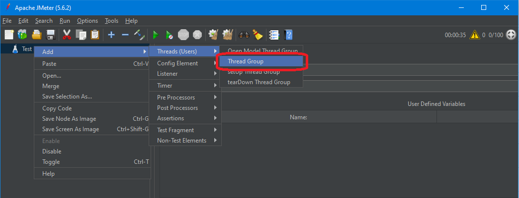Viewport: 519px width, 198px height.
Task: Click the Name: column header
Action: click(x=299, y=117)
